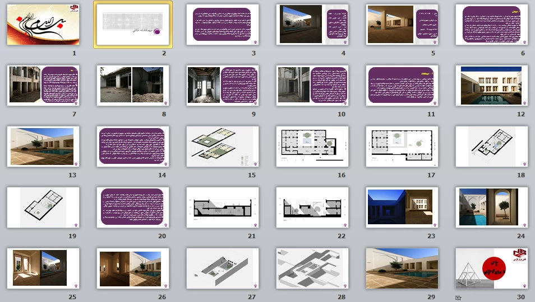Choose slide 8 with two ruin photos
This screenshot has width=535, height=302.
(x=133, y=85)
